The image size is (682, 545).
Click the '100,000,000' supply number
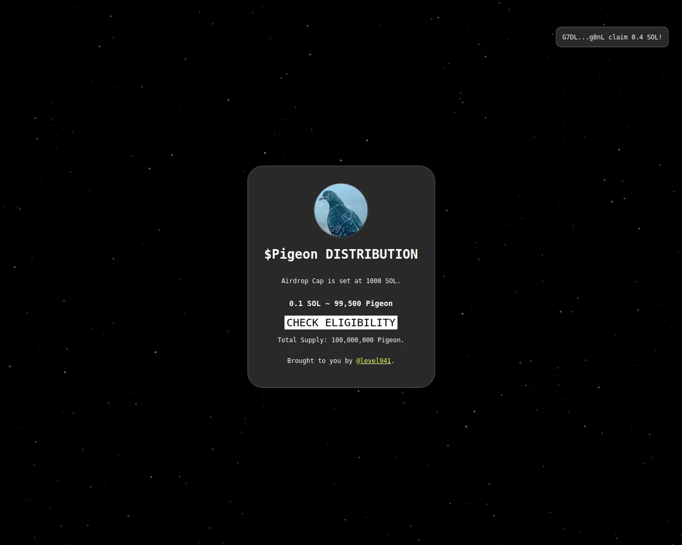(352, 340)
